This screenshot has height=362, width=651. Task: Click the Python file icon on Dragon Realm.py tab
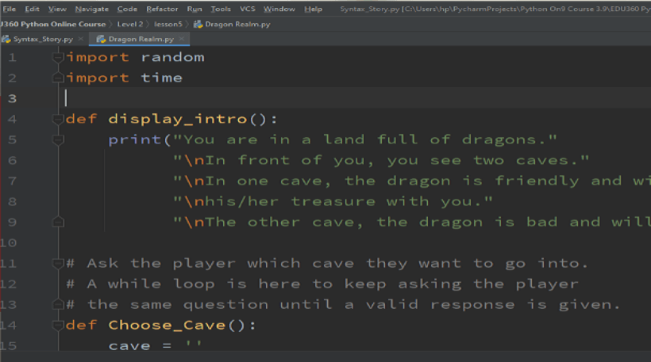pos(101,39)
